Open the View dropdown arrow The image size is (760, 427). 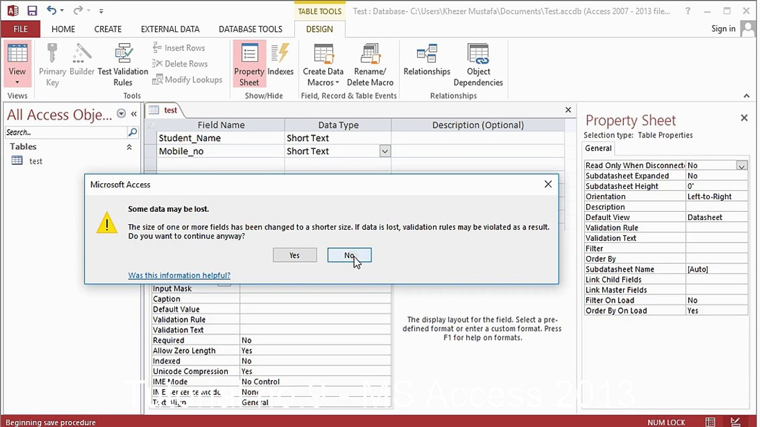(x=17, y=82)
